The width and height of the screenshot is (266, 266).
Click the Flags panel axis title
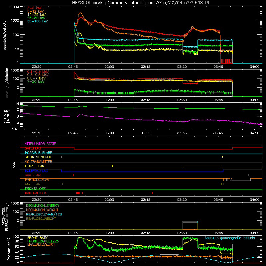(x=14, y=166)
